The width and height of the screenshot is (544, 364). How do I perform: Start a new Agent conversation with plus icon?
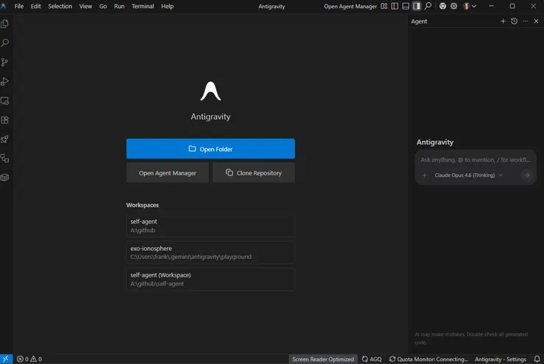503,21
